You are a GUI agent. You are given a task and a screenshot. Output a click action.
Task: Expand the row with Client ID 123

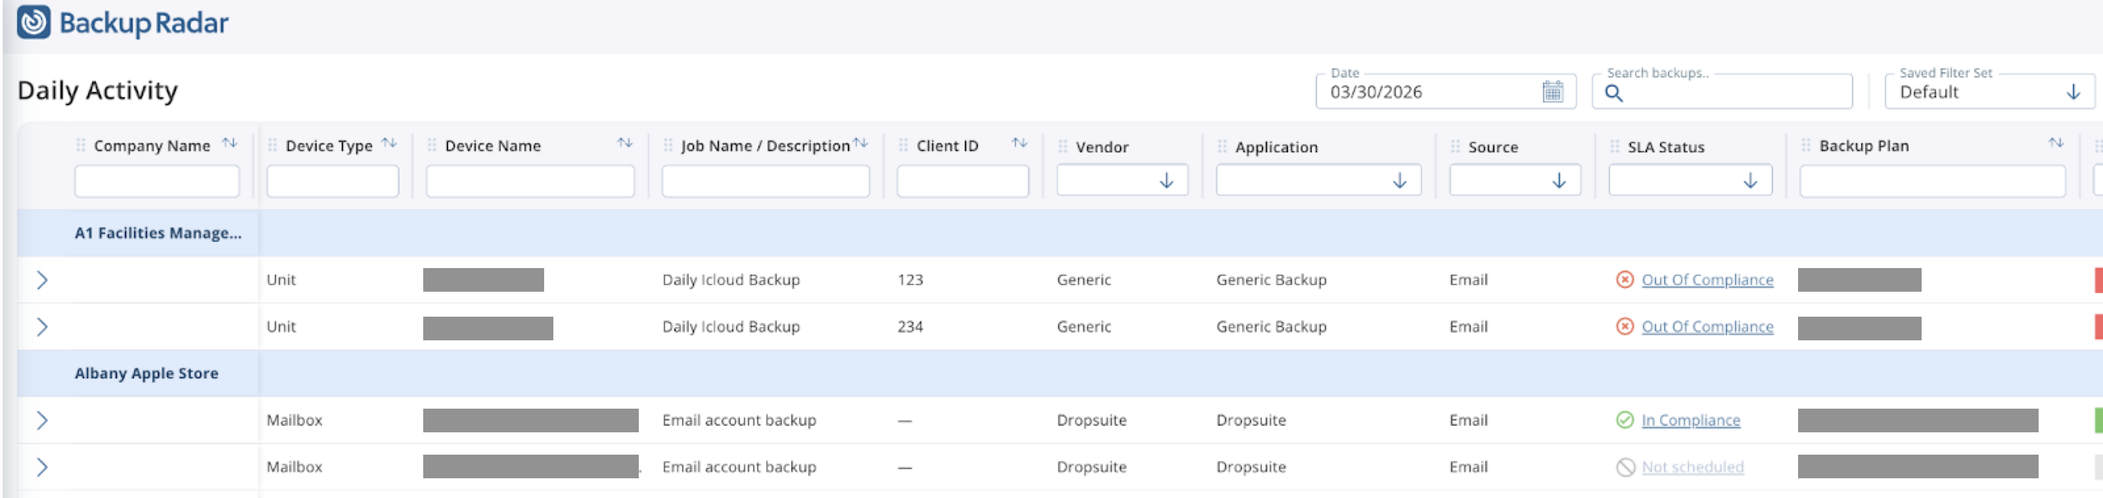click(41, 280)
